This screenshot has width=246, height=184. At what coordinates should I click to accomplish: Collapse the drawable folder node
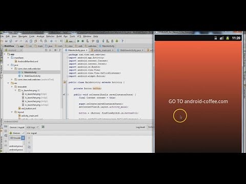[x=12, y=87]
